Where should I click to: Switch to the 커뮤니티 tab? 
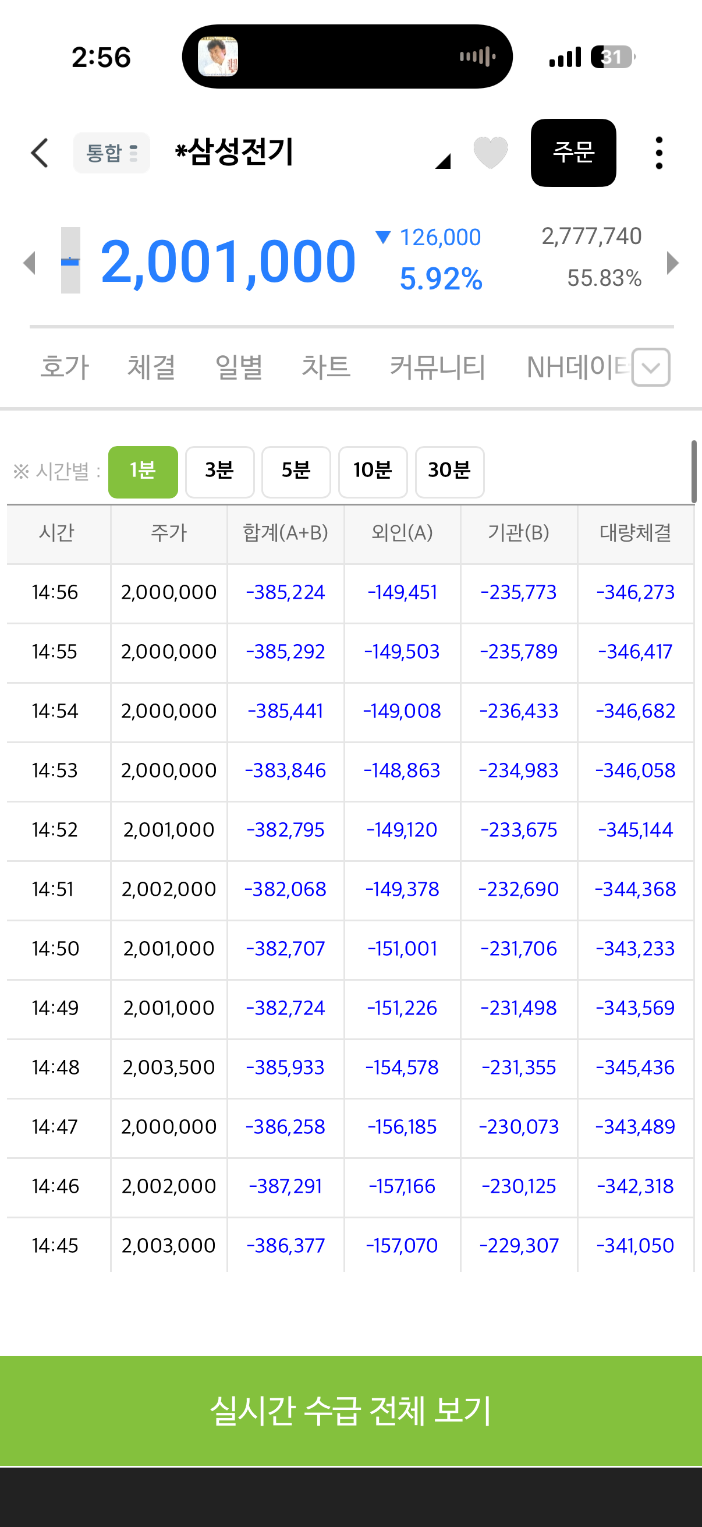[x=438, y=366]
